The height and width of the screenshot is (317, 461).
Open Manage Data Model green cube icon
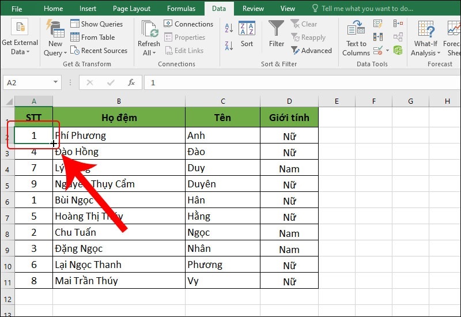pos(398,51)
